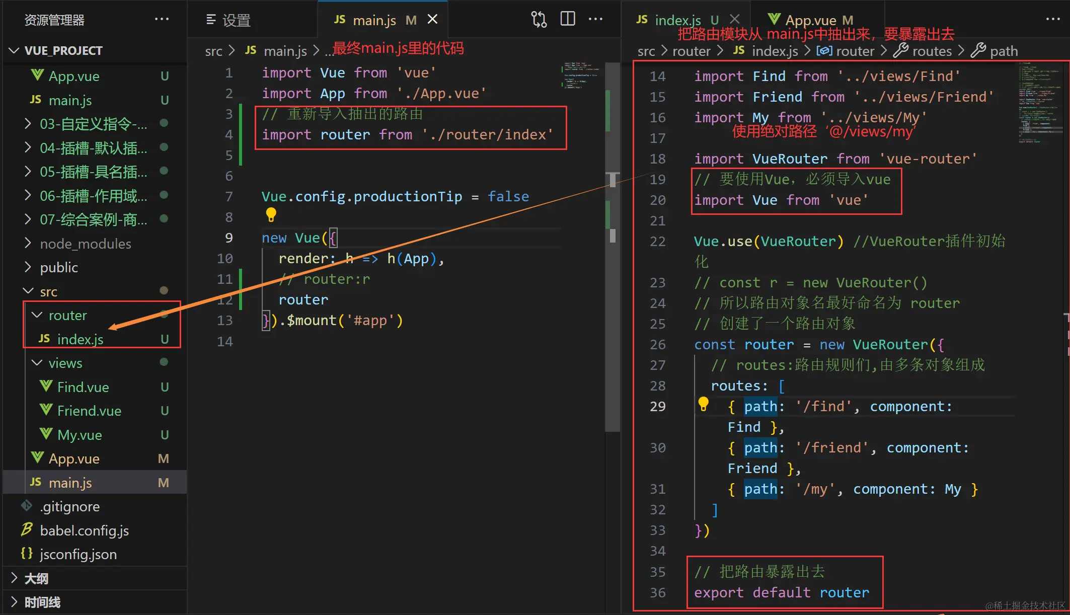Click main.js breadcrumb in left editor
Screen dimensions: 1070x615
[285, 51]
